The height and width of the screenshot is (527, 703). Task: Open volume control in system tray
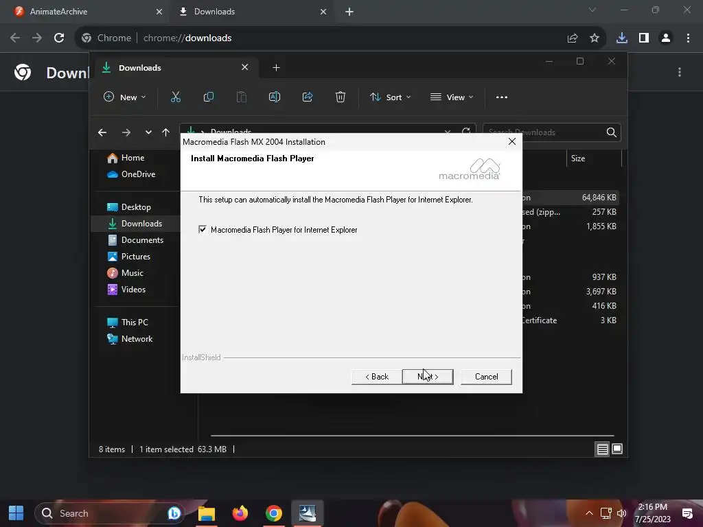(x=622, y=513)
